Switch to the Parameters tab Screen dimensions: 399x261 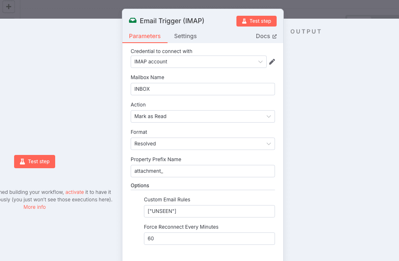click(x=145, y=36)
